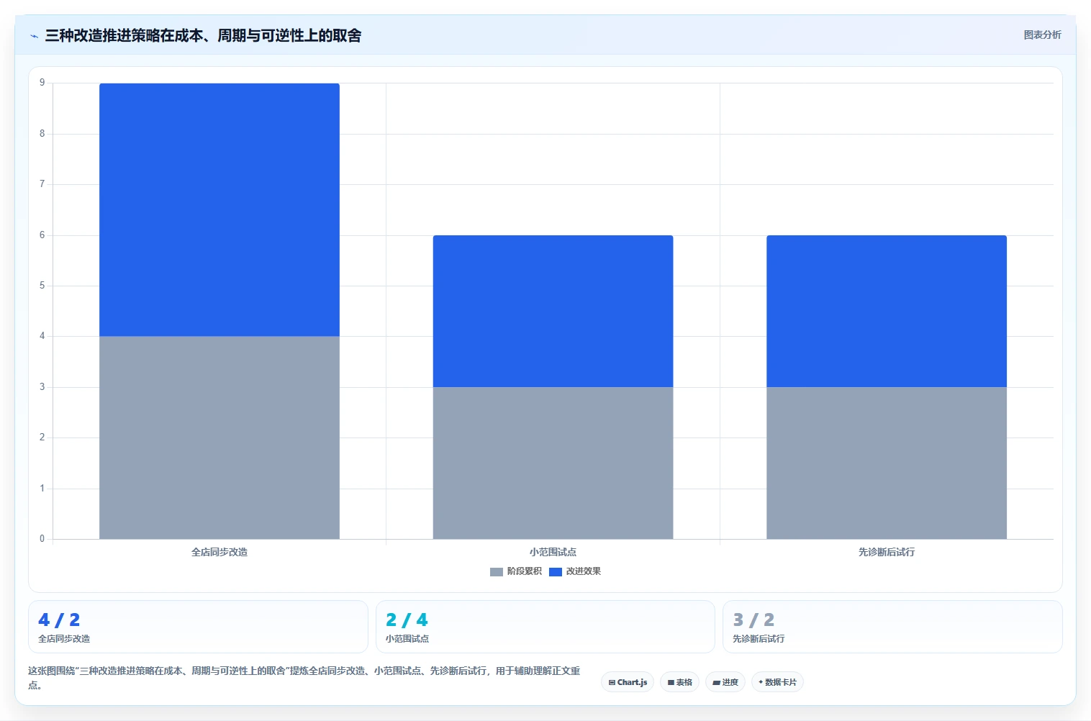Click the header icon beside the chart title
The image size is (1091, 721).
pyautogui.click(x=34, y=36)
